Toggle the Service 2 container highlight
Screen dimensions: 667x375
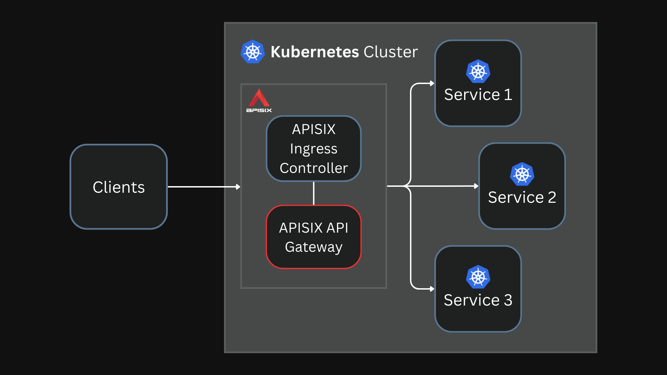coord(521,186)
